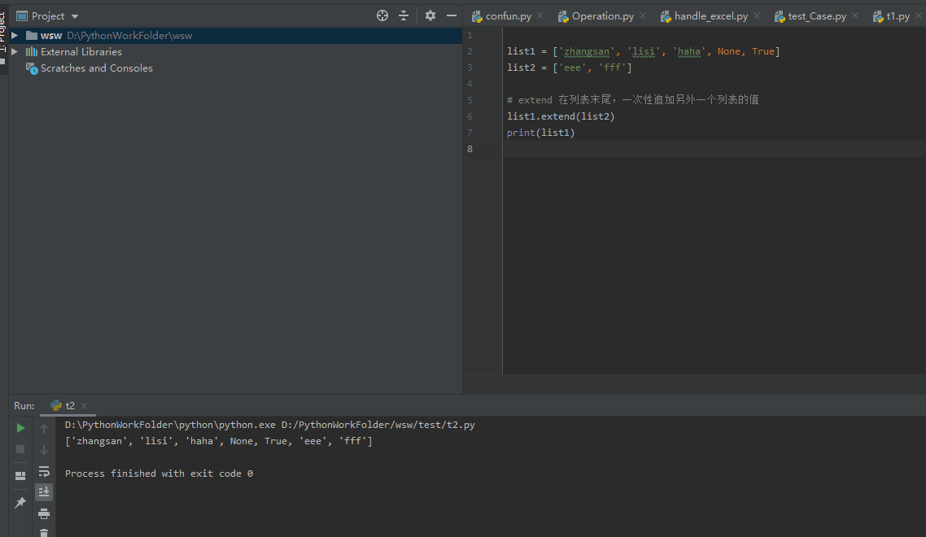Click line number 4 in gutter
926x537 pixels.
coord(470,84)
